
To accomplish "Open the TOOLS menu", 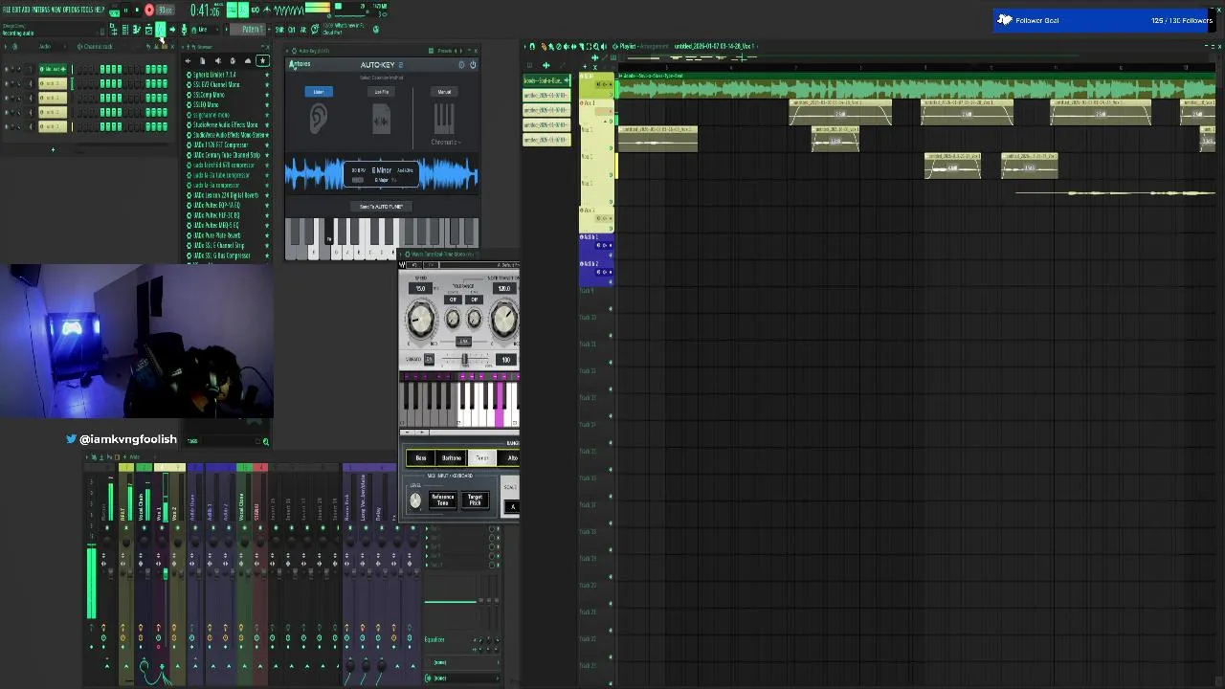I will [87, 10].
